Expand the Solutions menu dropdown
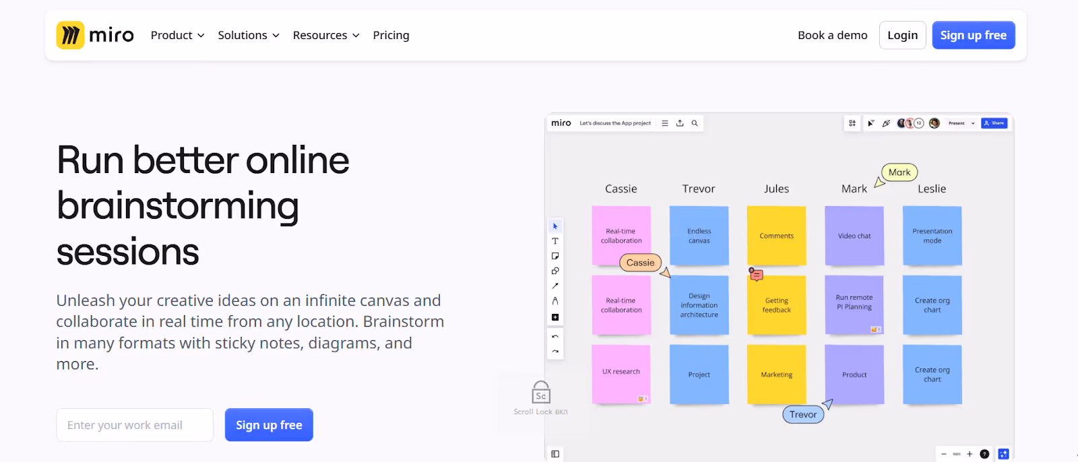Image resolution: width=1078 pixels, height=462 pixels. 249,35
